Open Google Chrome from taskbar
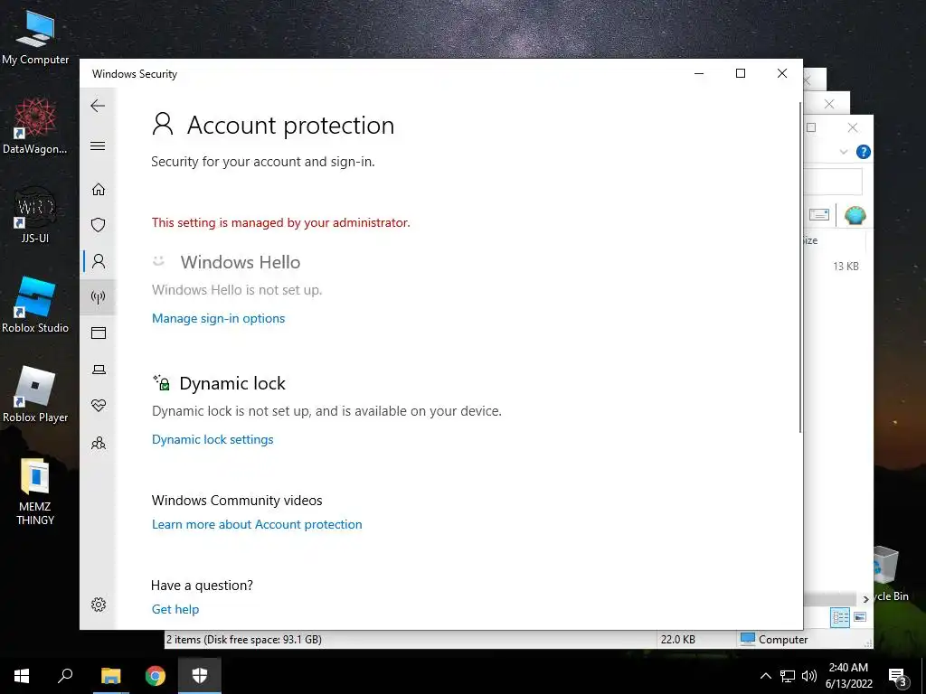 coord(156,676)
